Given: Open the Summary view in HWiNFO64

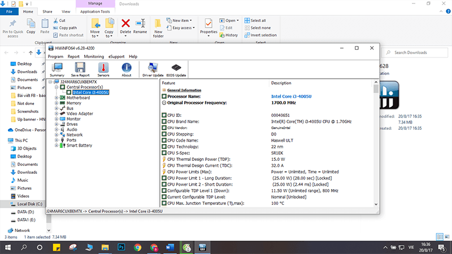Looking at the screenshot, I should [57, 70].
